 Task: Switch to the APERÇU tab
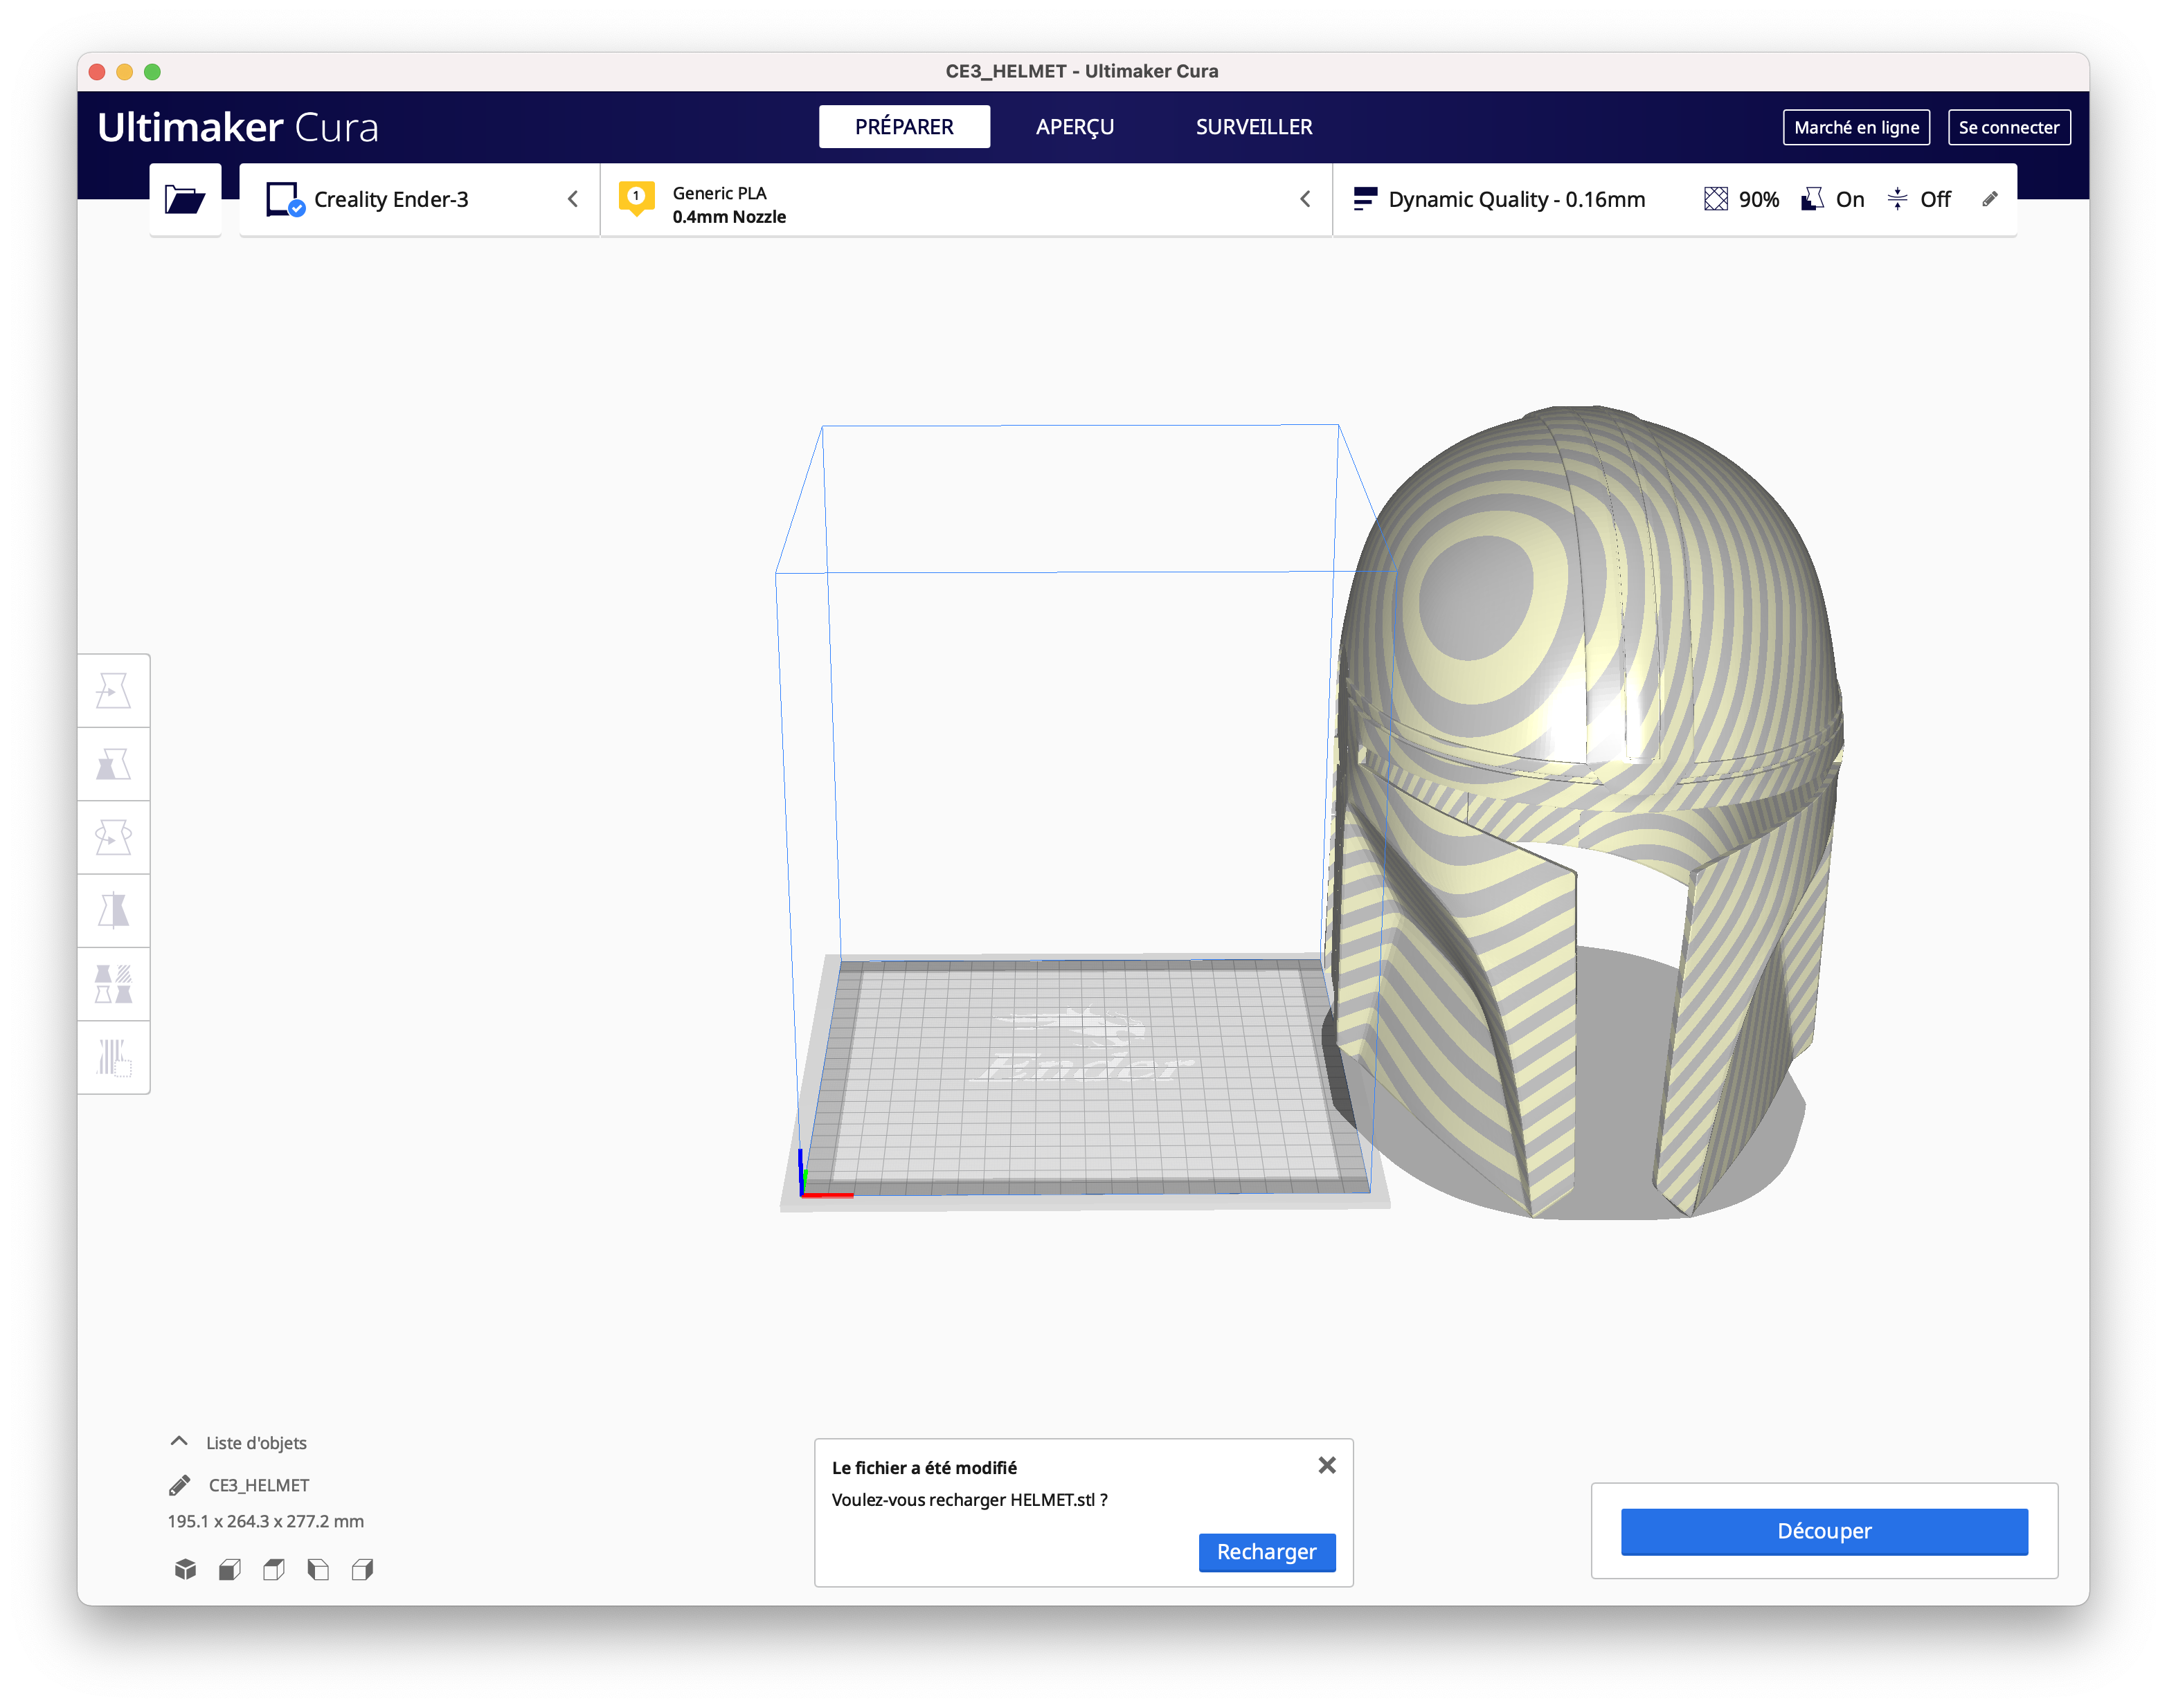click(x=1074, y=127)
